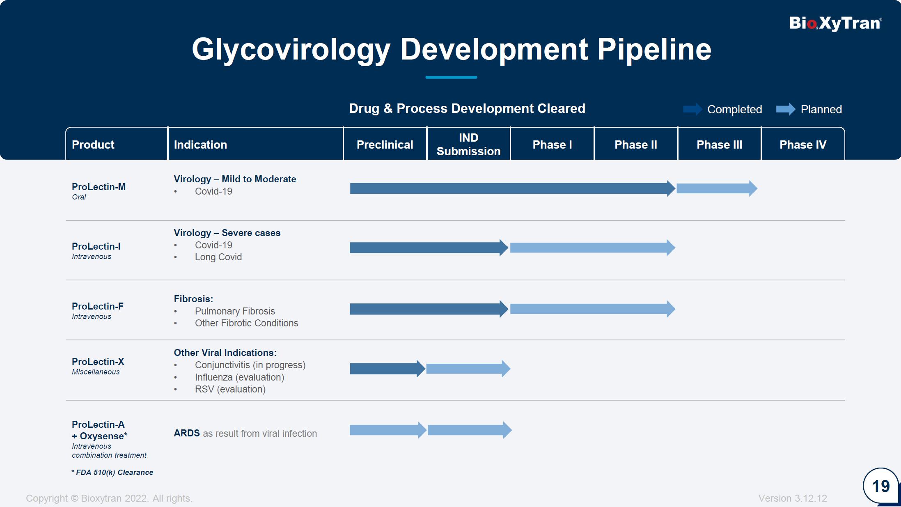Viewport: 901px width, 507px height.
Task: Click 'Covid-19' under Virology – Mild to Moderate
Action: (213, 191)
